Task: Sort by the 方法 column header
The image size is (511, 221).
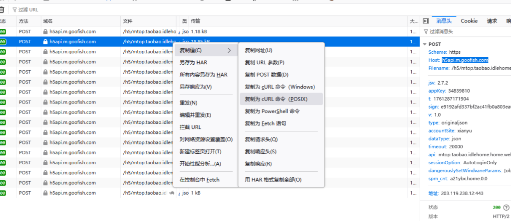Action: pos(28,21)
